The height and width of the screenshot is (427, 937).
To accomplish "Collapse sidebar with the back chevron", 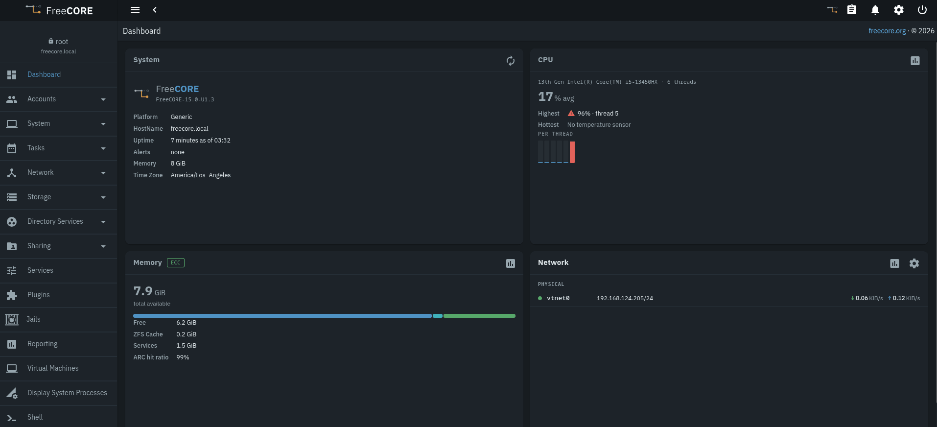I will coord(155,10).
